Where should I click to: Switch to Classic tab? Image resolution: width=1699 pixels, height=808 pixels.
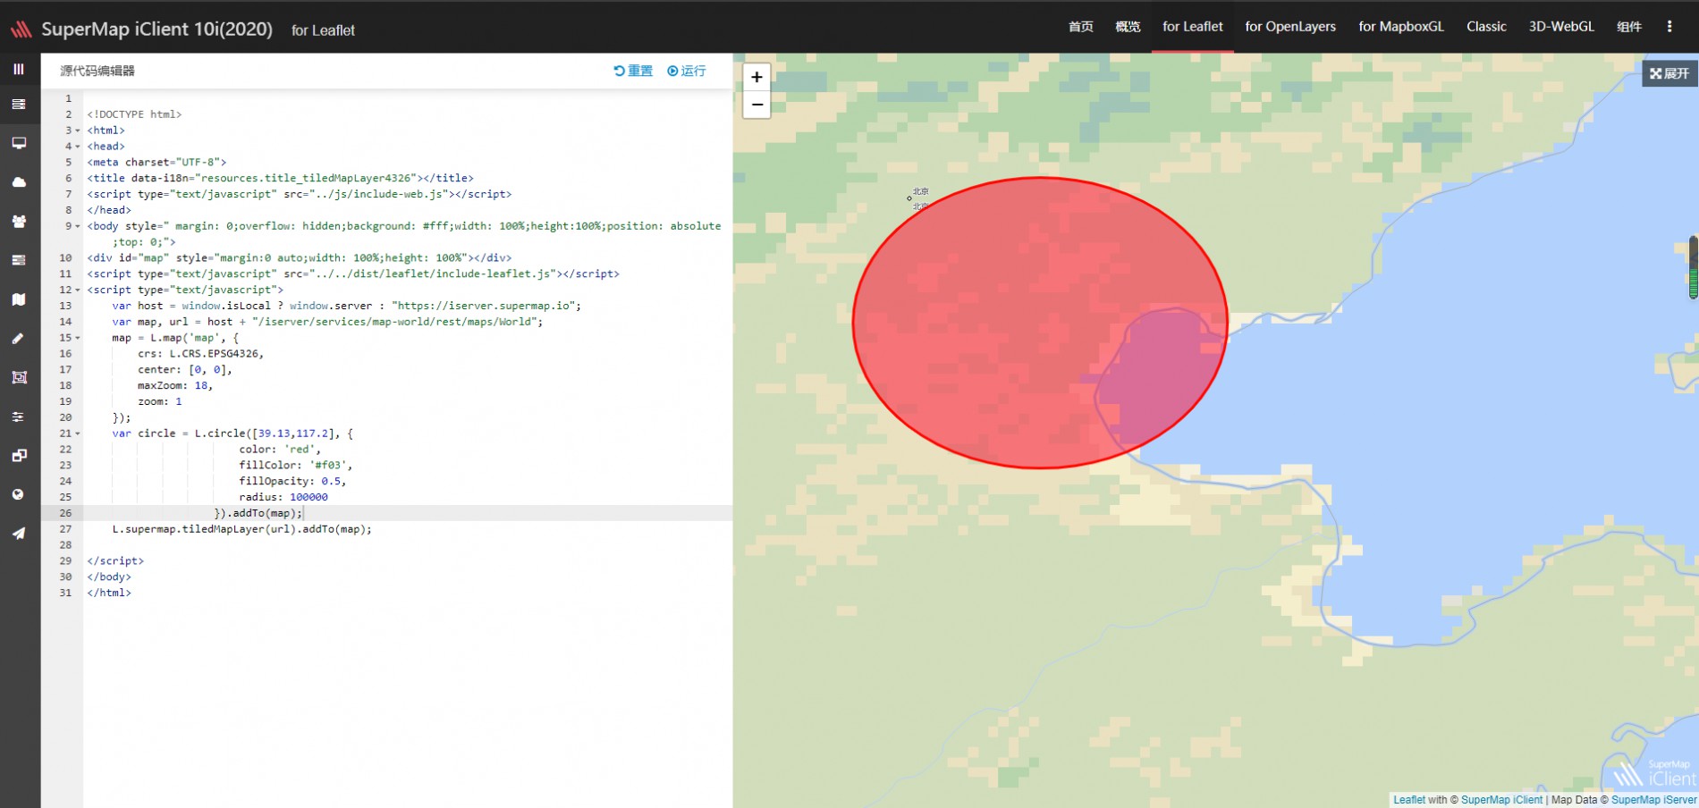[x=1486, y=27]
